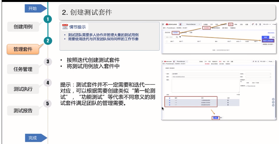This screenshot has height=144, width=279.
Task: Click DEVCLOUD logo in lower screenshot header
Action: [168, 62]
